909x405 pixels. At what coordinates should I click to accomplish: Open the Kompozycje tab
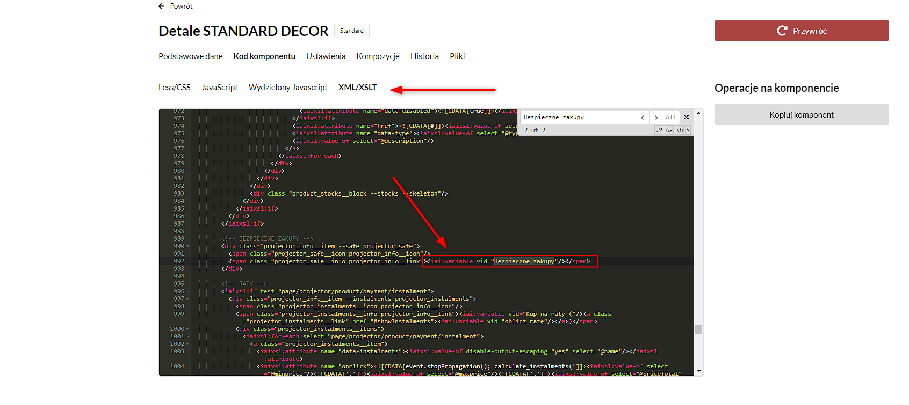378,56
